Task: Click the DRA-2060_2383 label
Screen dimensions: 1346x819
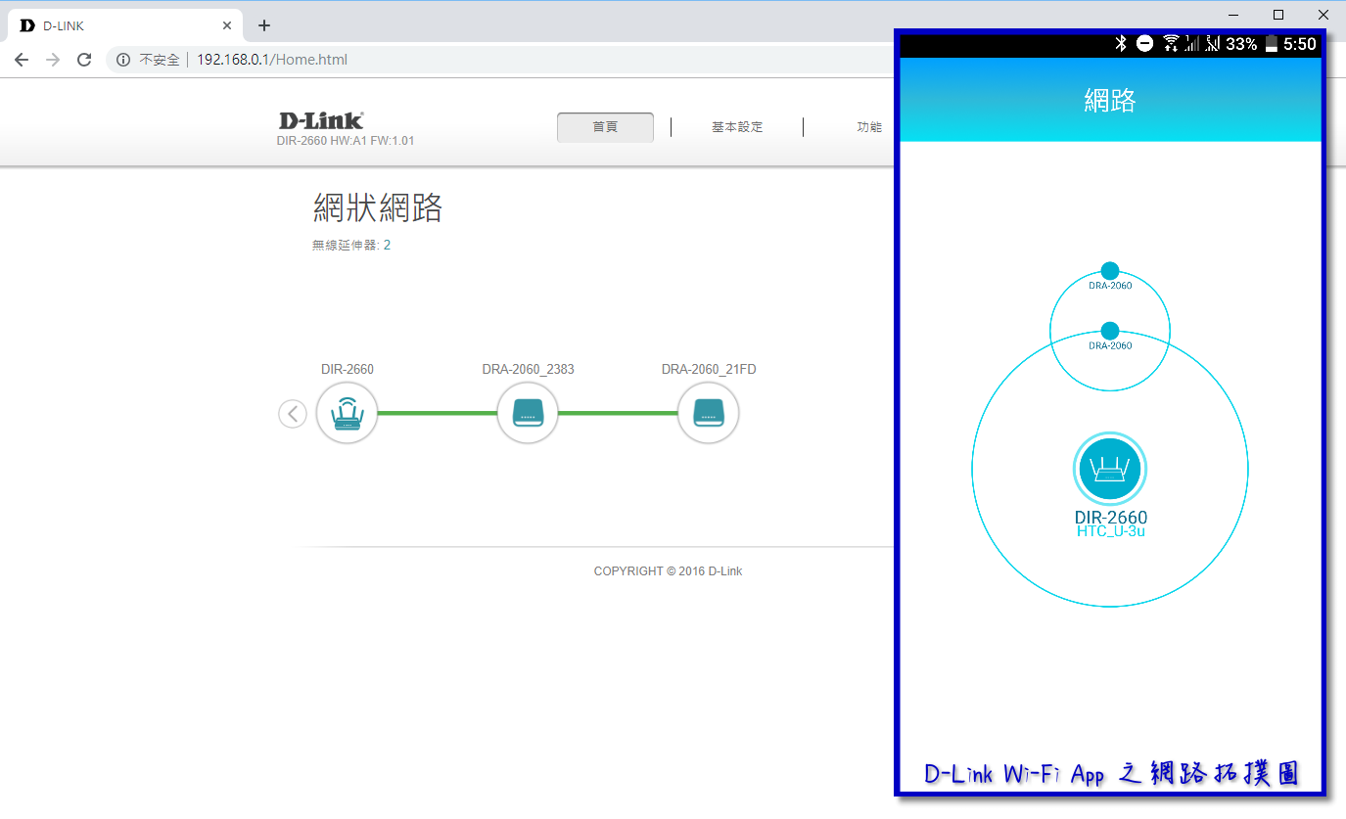Action: (528, 369)
